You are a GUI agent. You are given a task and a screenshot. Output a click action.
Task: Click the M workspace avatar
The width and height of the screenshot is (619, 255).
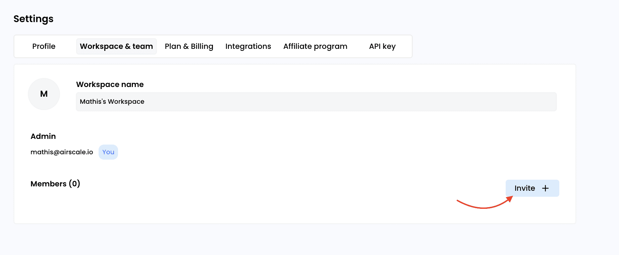pos(44,94)
